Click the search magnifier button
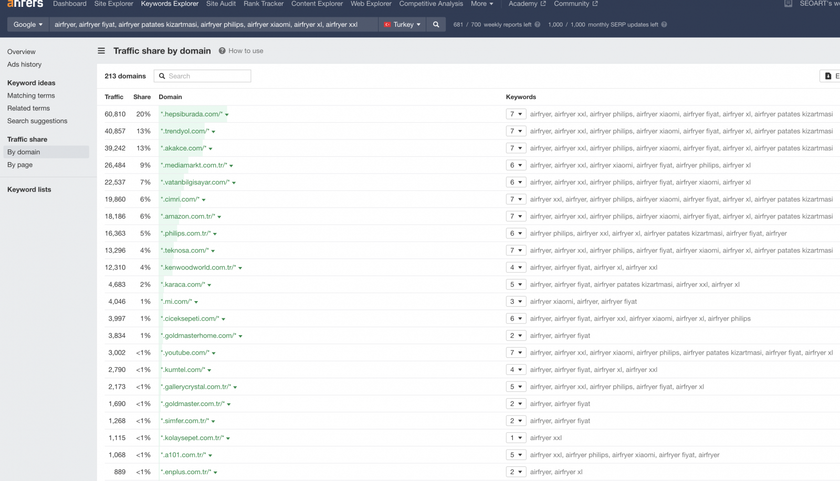The height and width of the screenshot is (481, 840). (x=436, y=25)
